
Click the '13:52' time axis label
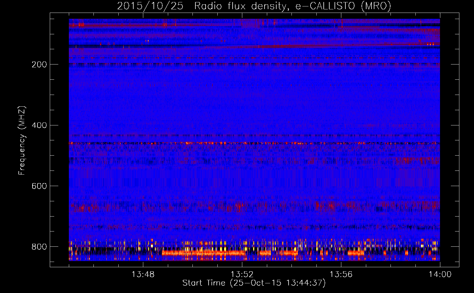(242, 275)
